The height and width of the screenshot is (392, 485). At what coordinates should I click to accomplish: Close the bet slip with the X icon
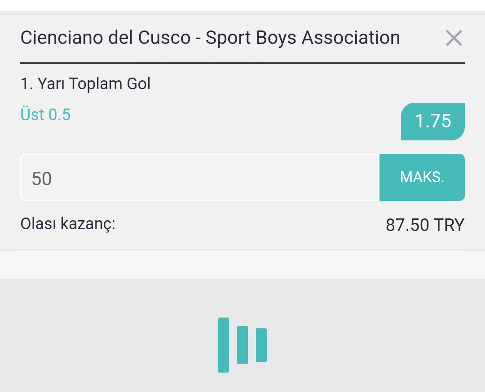[454, 38]
